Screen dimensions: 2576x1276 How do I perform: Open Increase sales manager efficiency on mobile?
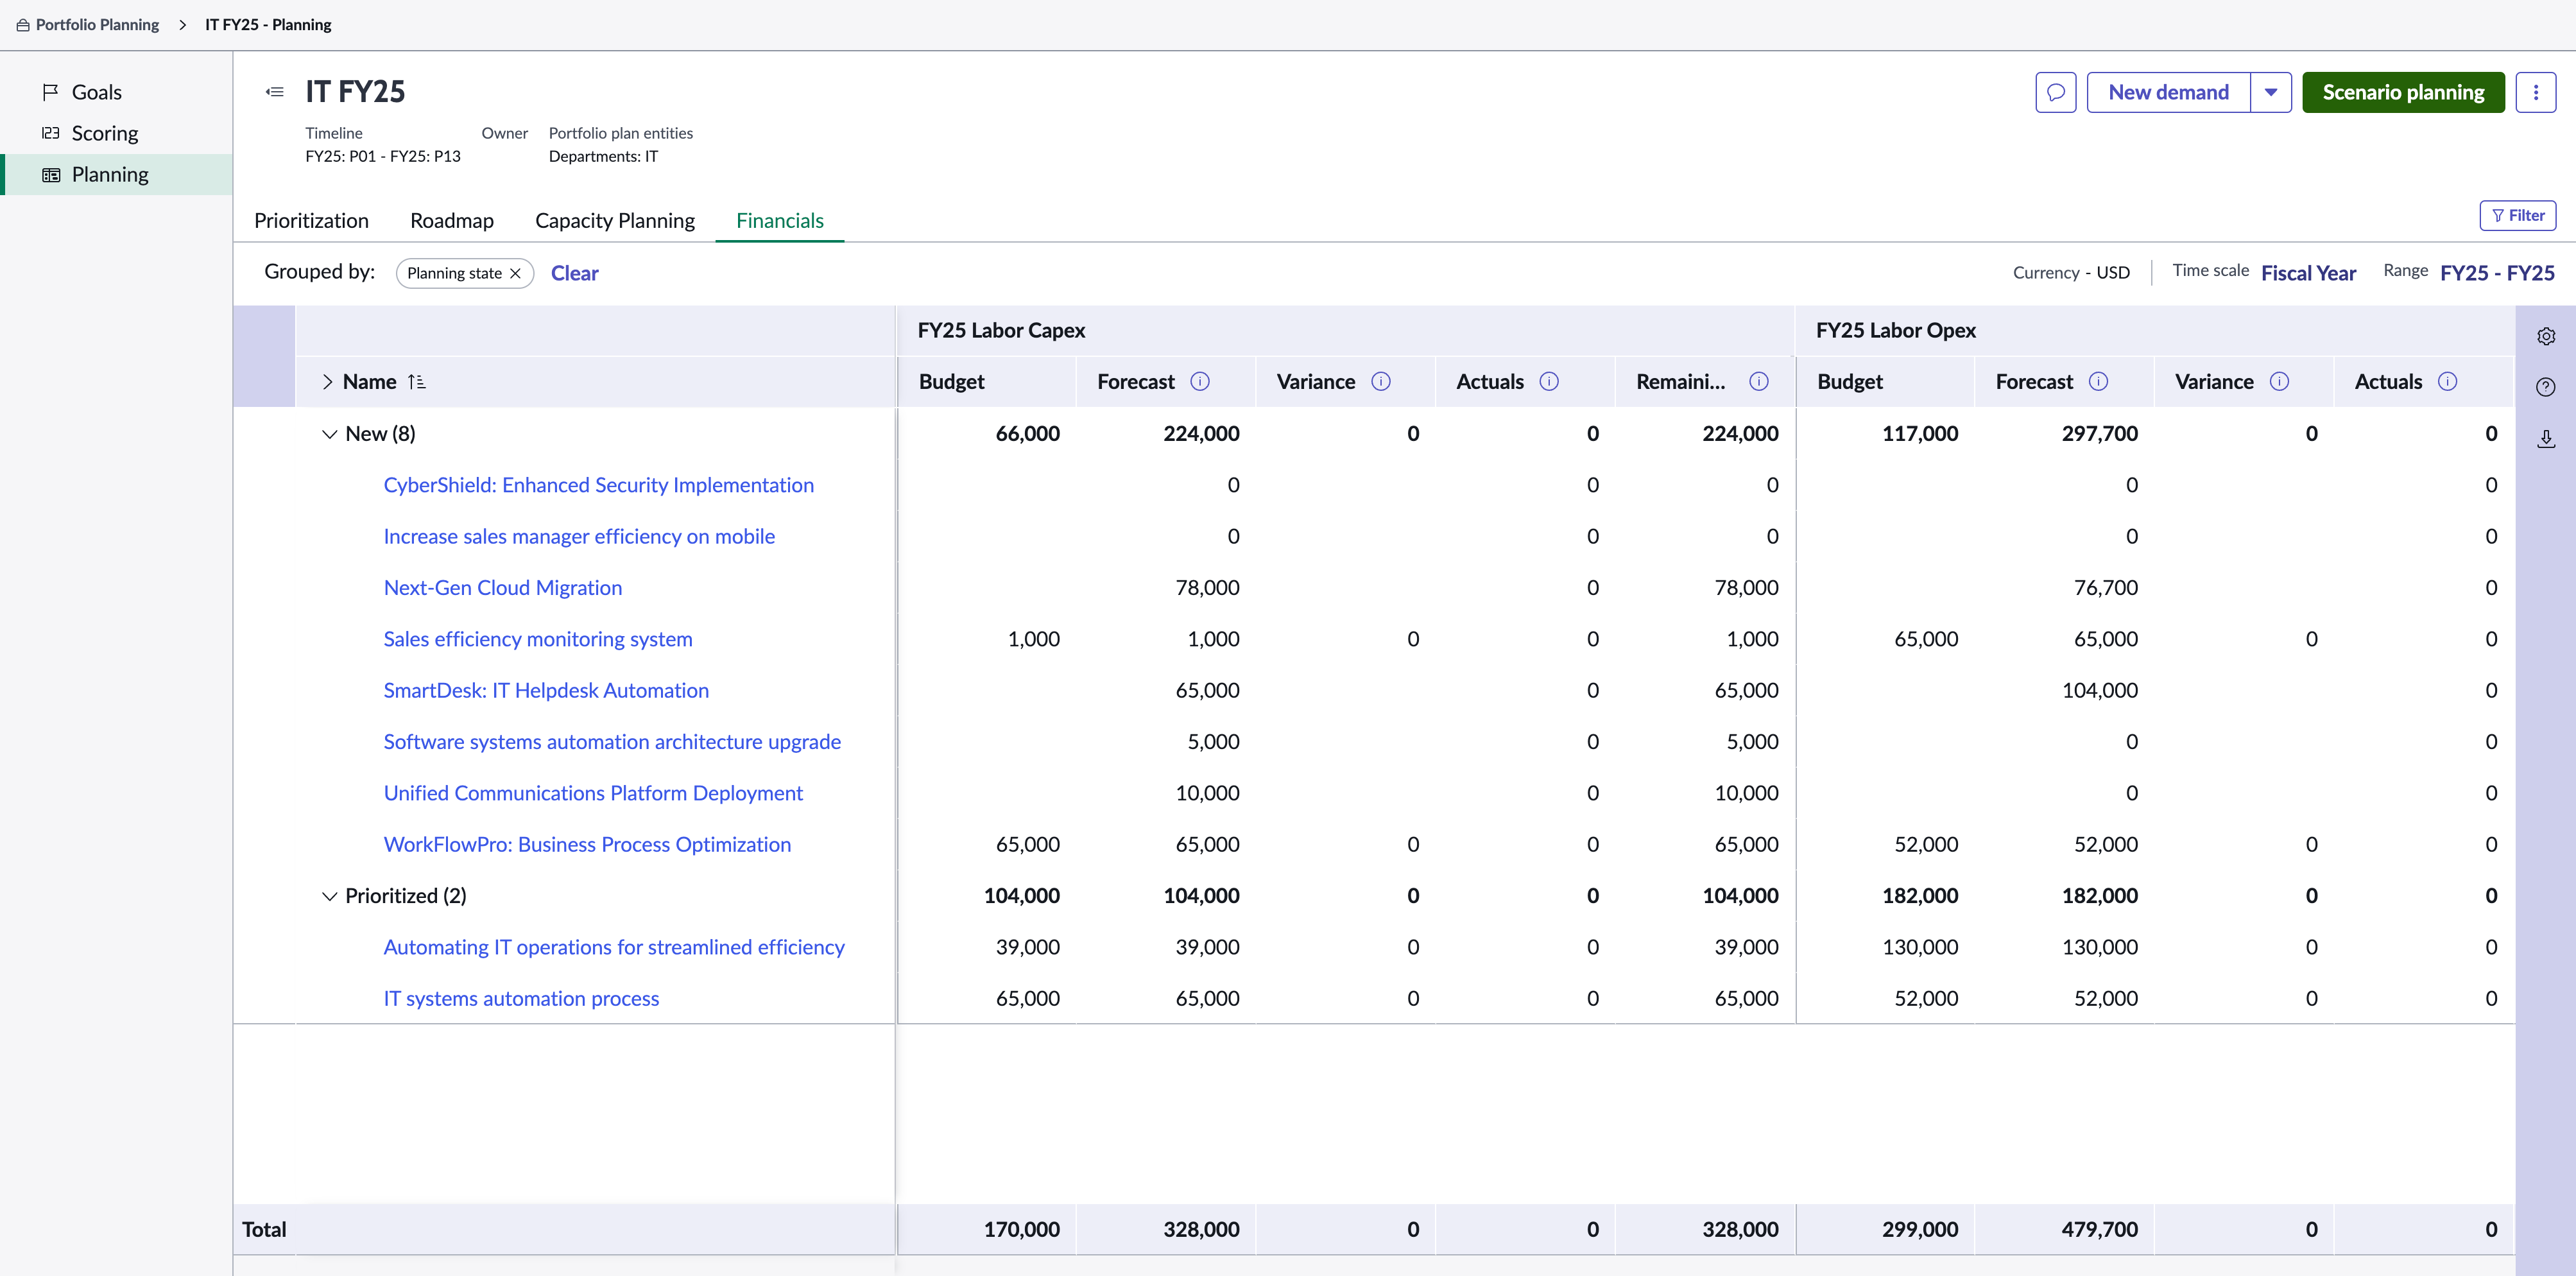pyautogui.click(x=579, y=537)
